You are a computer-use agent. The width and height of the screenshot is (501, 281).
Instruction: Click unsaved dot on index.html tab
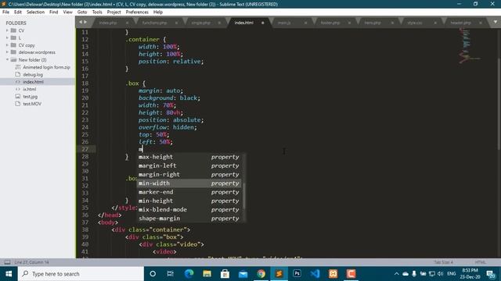point(263,23)
